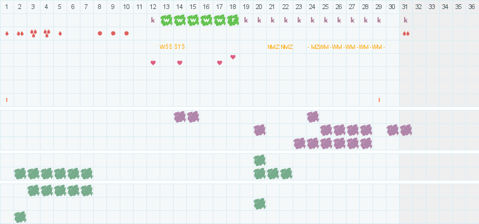Click the purple 'k' mark on day 20

point(259,21)
